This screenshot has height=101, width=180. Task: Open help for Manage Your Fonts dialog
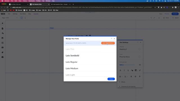pos(111,39)
